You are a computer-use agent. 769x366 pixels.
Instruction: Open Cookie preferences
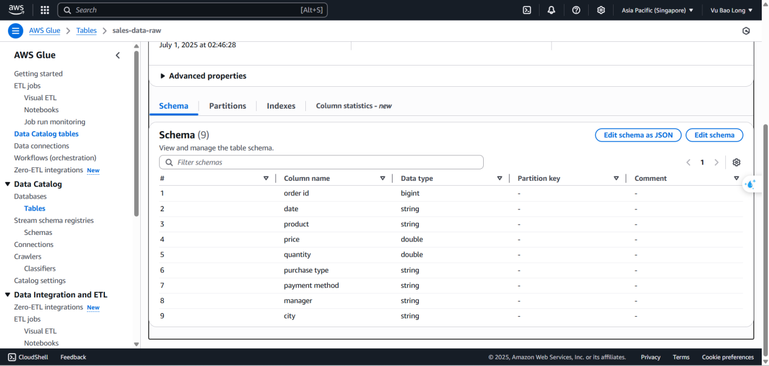[728, 358]
